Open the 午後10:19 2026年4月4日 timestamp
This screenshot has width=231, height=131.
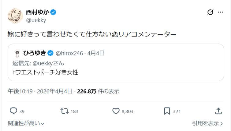click(40, 91)
